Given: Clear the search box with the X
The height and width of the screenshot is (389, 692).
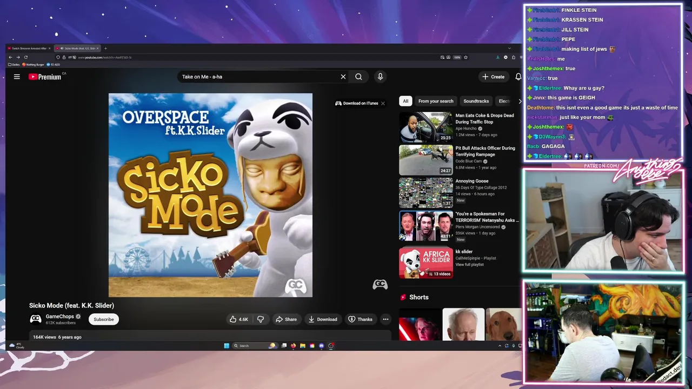Looking at the screenshot, I should [x=343, y=77].
